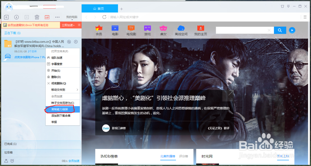Open the 游戏 icon

[x=147, y=30]
